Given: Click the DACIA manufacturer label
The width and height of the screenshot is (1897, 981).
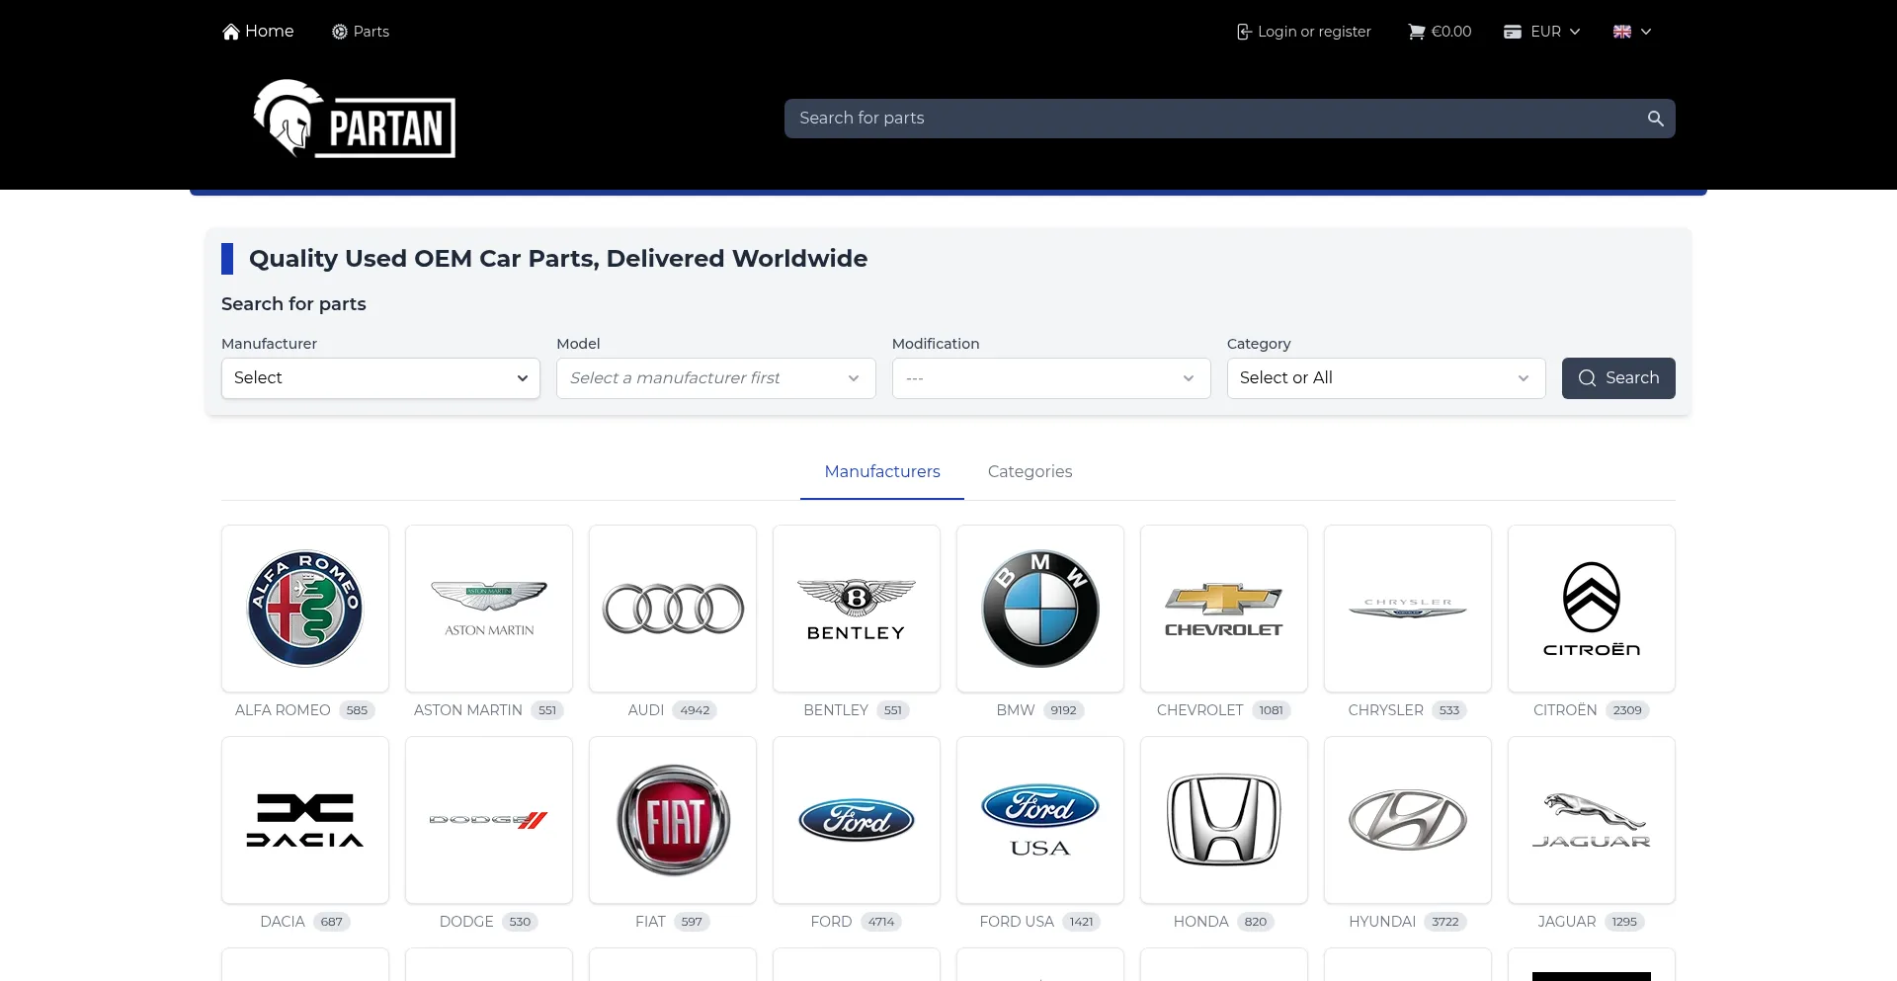Looking at the screenshot, I should coord(283,922).
